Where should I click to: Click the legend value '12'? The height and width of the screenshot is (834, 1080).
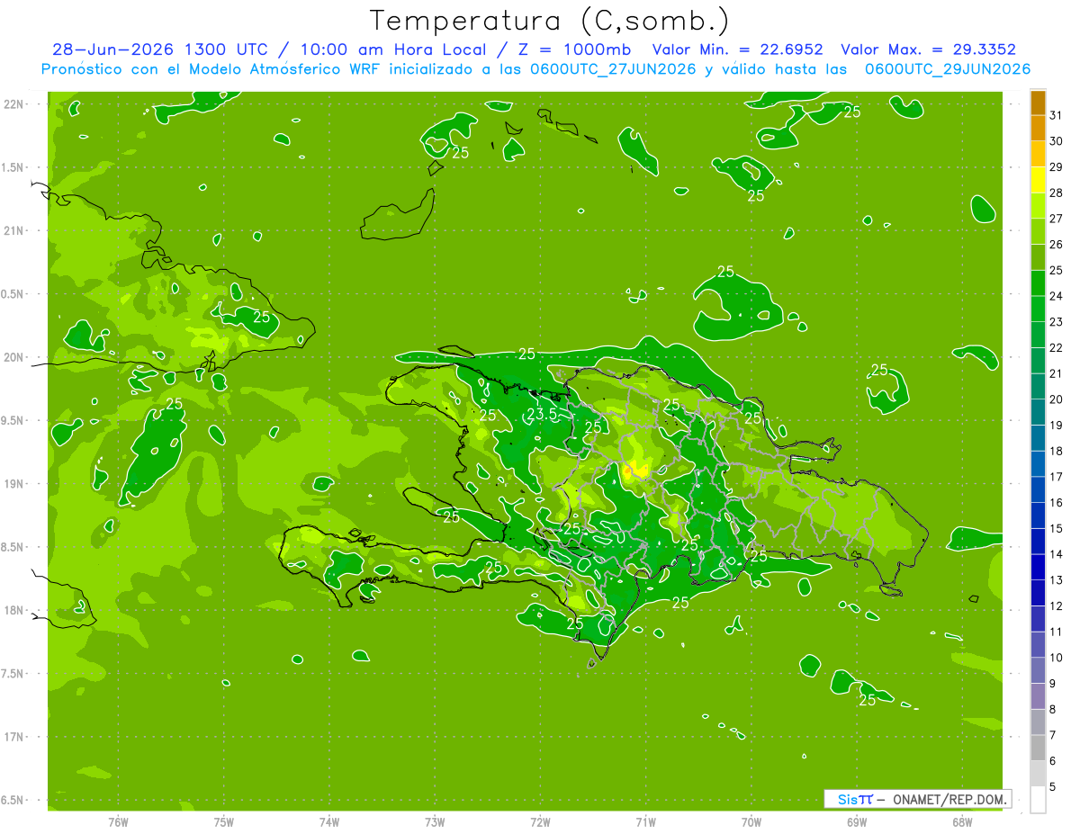(1057, 605)
